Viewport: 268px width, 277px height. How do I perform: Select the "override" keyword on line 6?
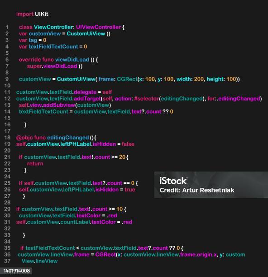click(x=30, y=60)
